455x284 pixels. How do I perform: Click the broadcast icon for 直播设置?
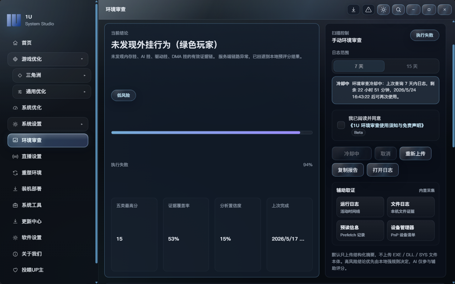pyautogui.click(x=15, y=157)
